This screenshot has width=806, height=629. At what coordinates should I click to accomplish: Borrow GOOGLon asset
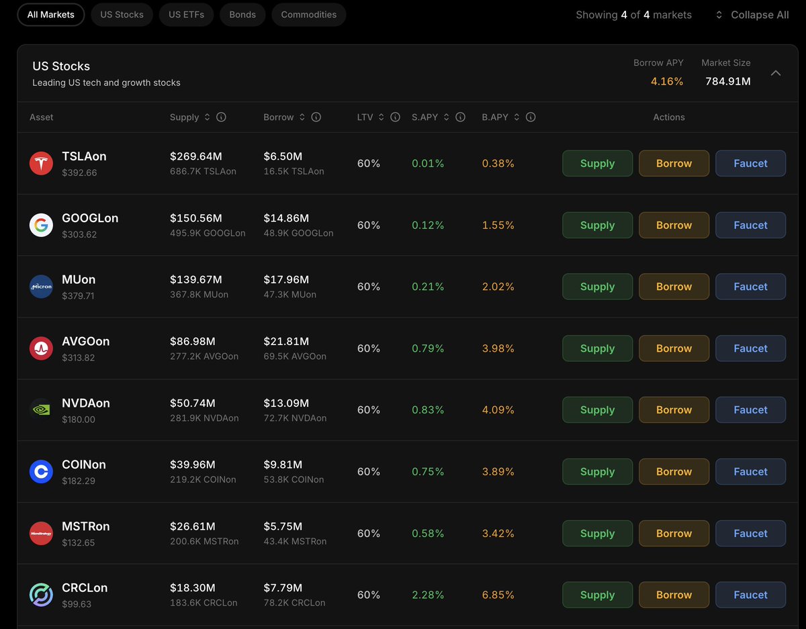pyautogui.click(x=674, y=225)
